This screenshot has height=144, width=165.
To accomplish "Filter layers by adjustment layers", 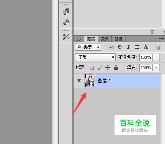I will [120, 47].
